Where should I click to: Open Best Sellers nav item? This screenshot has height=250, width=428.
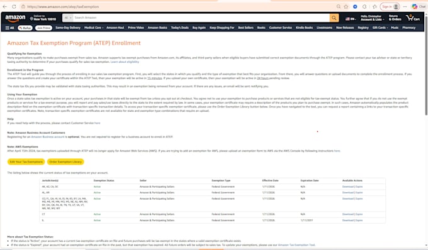(245, 28)
